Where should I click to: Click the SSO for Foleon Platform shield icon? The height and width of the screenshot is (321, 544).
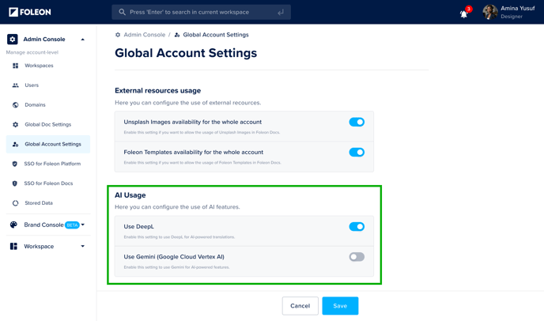click(x=14, y=164)
